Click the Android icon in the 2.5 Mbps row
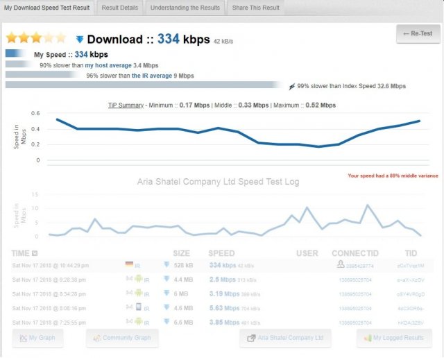 [x=139, y=279]
